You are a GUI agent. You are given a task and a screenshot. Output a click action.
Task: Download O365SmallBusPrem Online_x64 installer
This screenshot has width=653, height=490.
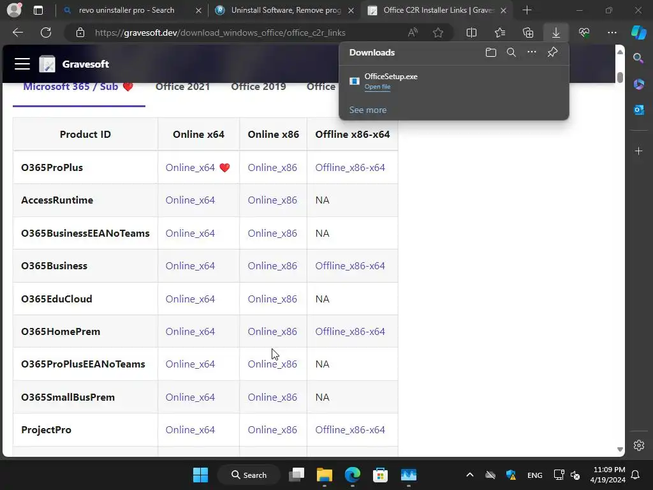[190, 397]
